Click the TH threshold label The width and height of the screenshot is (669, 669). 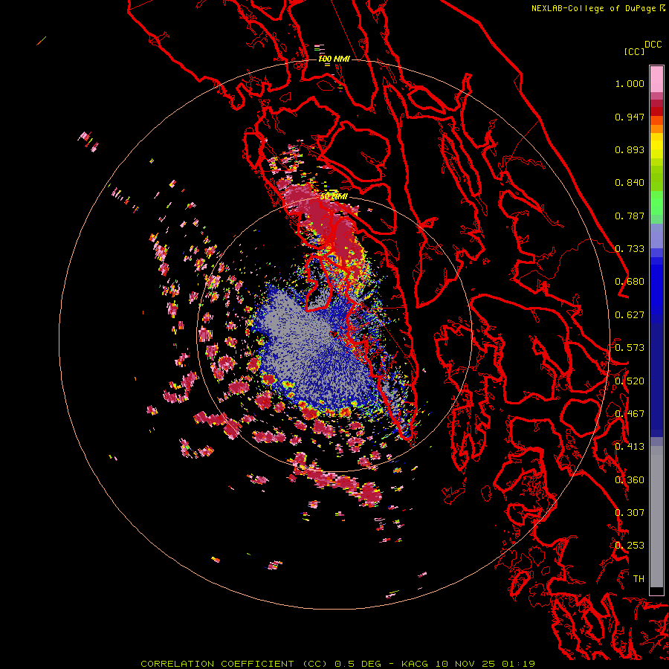pos(639,579)
